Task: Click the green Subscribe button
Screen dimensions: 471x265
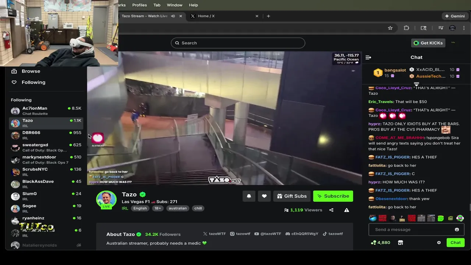Action: point(333,196)
